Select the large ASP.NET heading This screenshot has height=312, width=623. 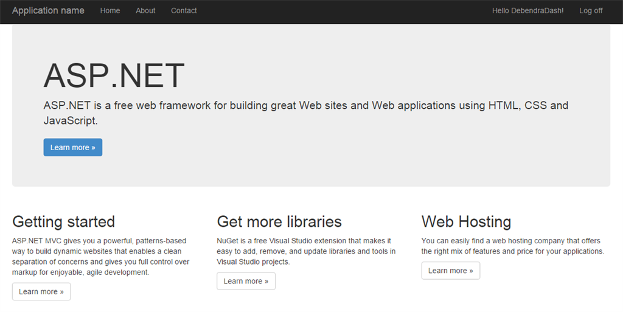click(x=114, y=75)
